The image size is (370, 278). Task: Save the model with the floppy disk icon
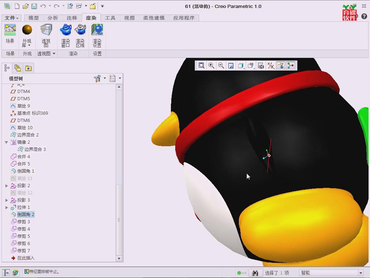(x=34, y=6)
